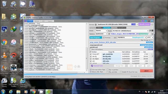Viewport: 168px width, 94px height.
Task: Enable Disable MI Cloud Services checkbox
Action: (121, 72)
